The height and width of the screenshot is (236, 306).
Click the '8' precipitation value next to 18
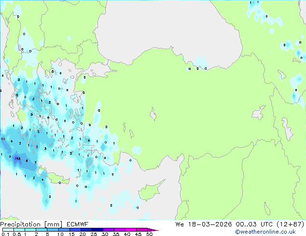pyautogui.click(x=27, y=161)
